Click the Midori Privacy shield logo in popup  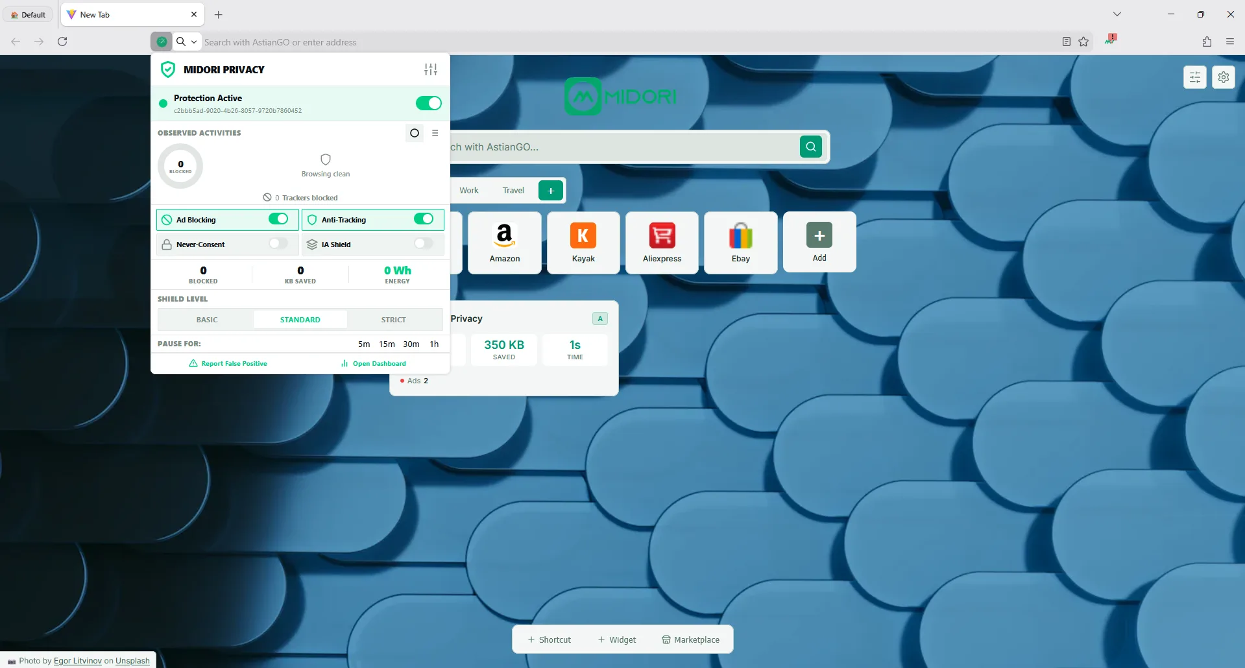tap(168, 69)
